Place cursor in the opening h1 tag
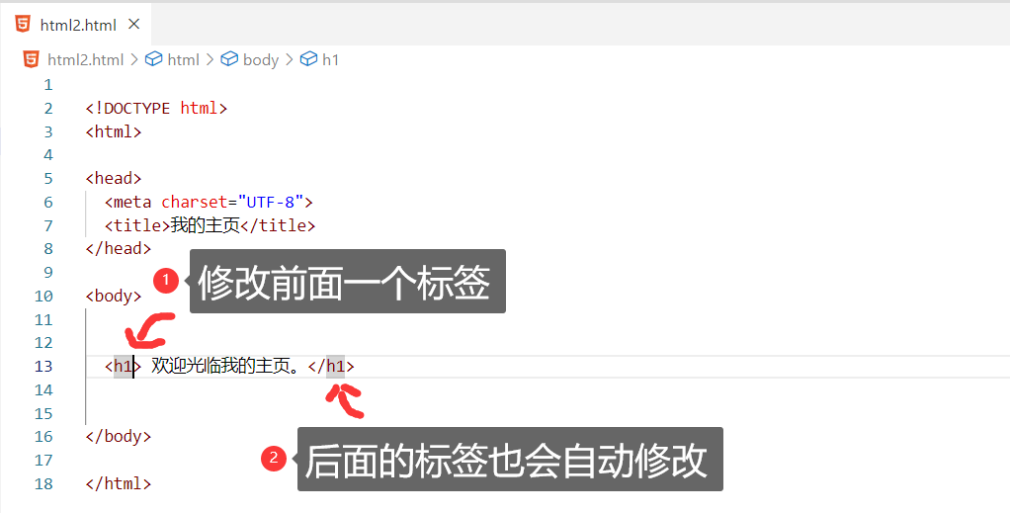This screenshot has height=513, width=1010. coord(123,366)
